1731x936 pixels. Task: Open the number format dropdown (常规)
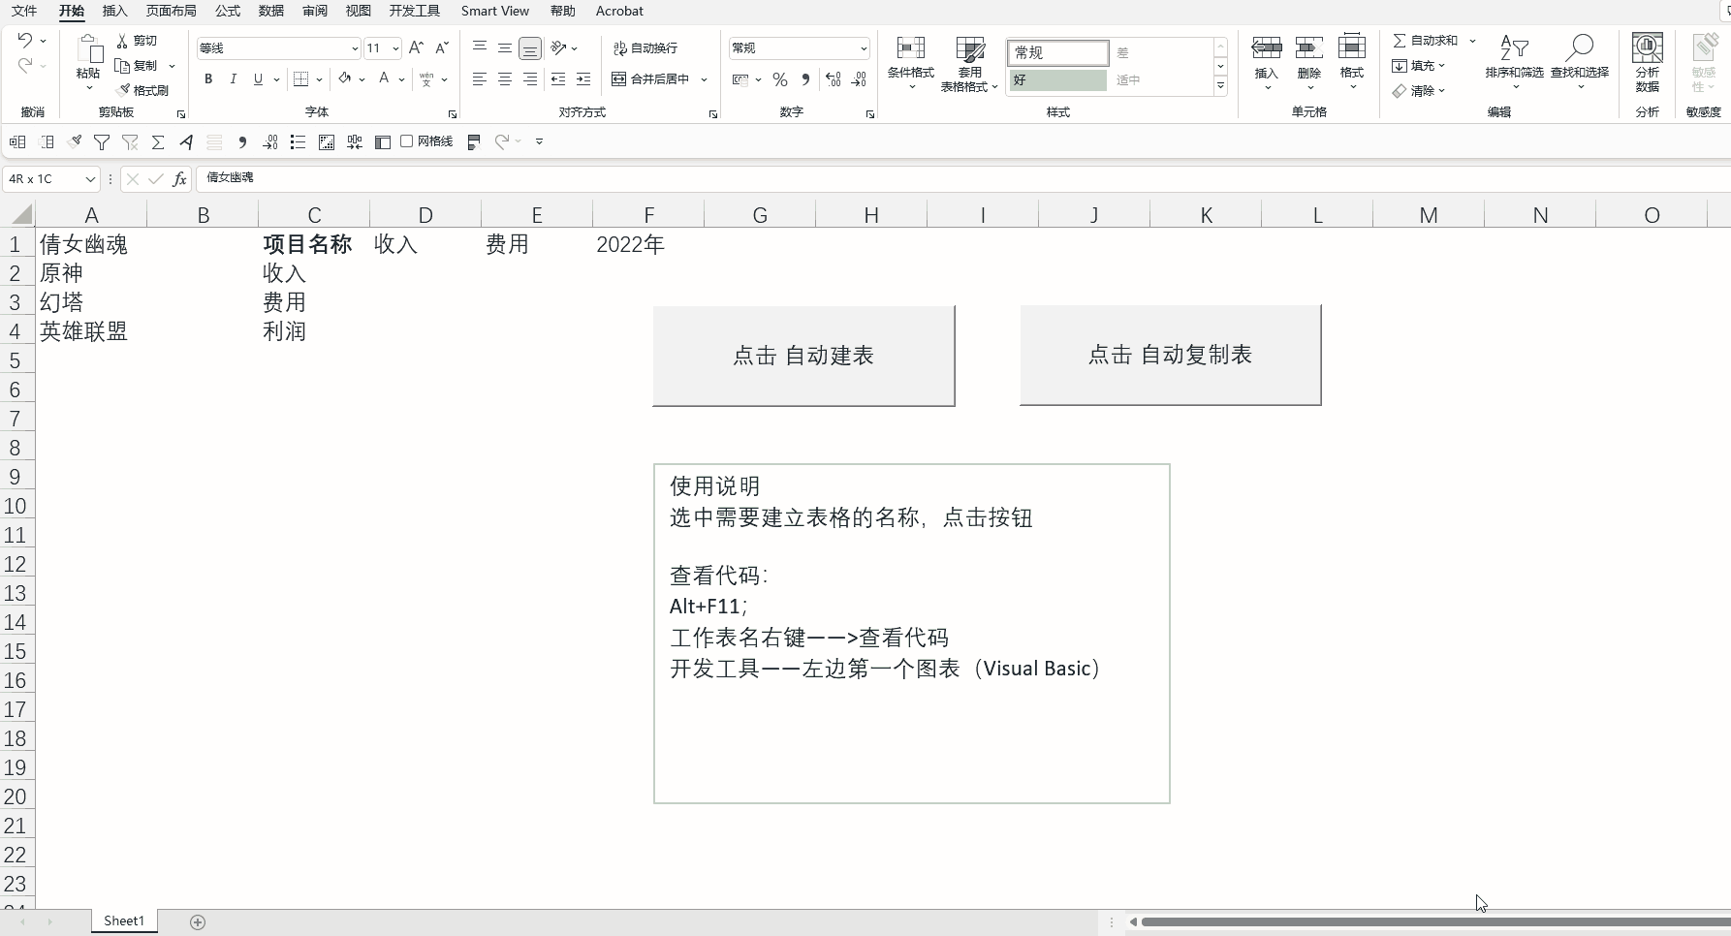(x=863, y=48)
